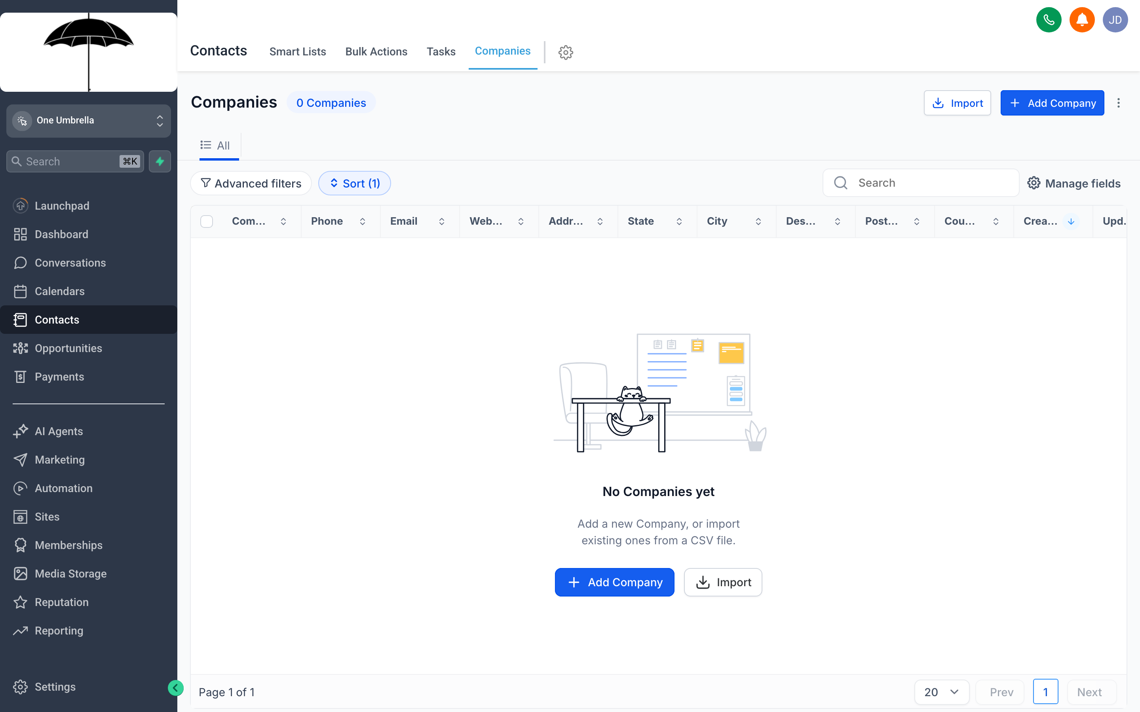
Task: Click the green lightning quick actions icon
Action: pos(160,161)
